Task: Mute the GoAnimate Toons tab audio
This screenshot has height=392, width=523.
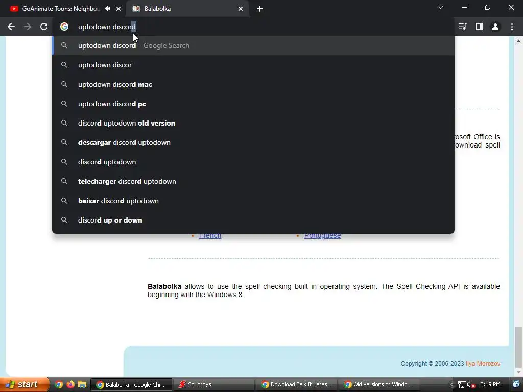Action: click(107, 9)
